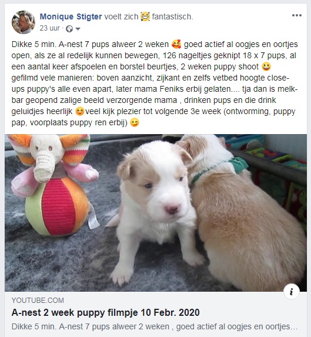Image resolution: width=311 pixels, height=337 pixels.
Task: Click the relieved emoji after 'heerlijk'
Action: click(x=80, y=111)
